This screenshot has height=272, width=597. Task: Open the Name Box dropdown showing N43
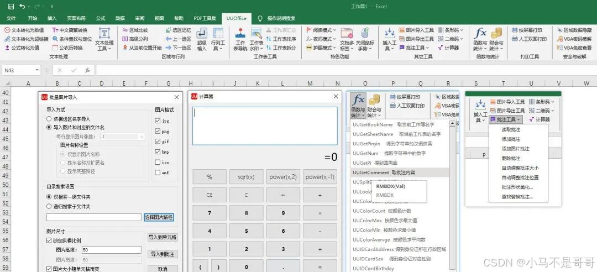coord(37,70)
